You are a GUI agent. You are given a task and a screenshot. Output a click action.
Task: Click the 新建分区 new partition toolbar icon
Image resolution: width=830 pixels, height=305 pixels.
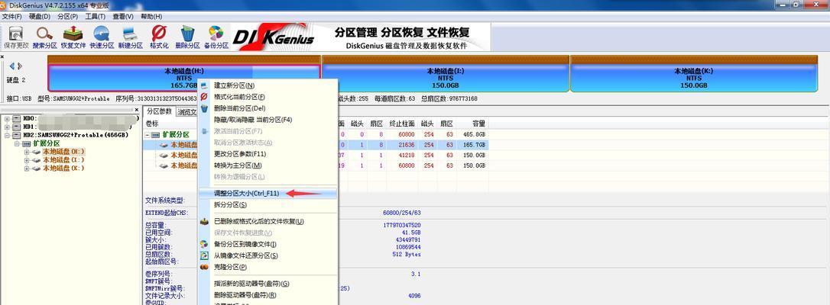click(x=130, y=34)
